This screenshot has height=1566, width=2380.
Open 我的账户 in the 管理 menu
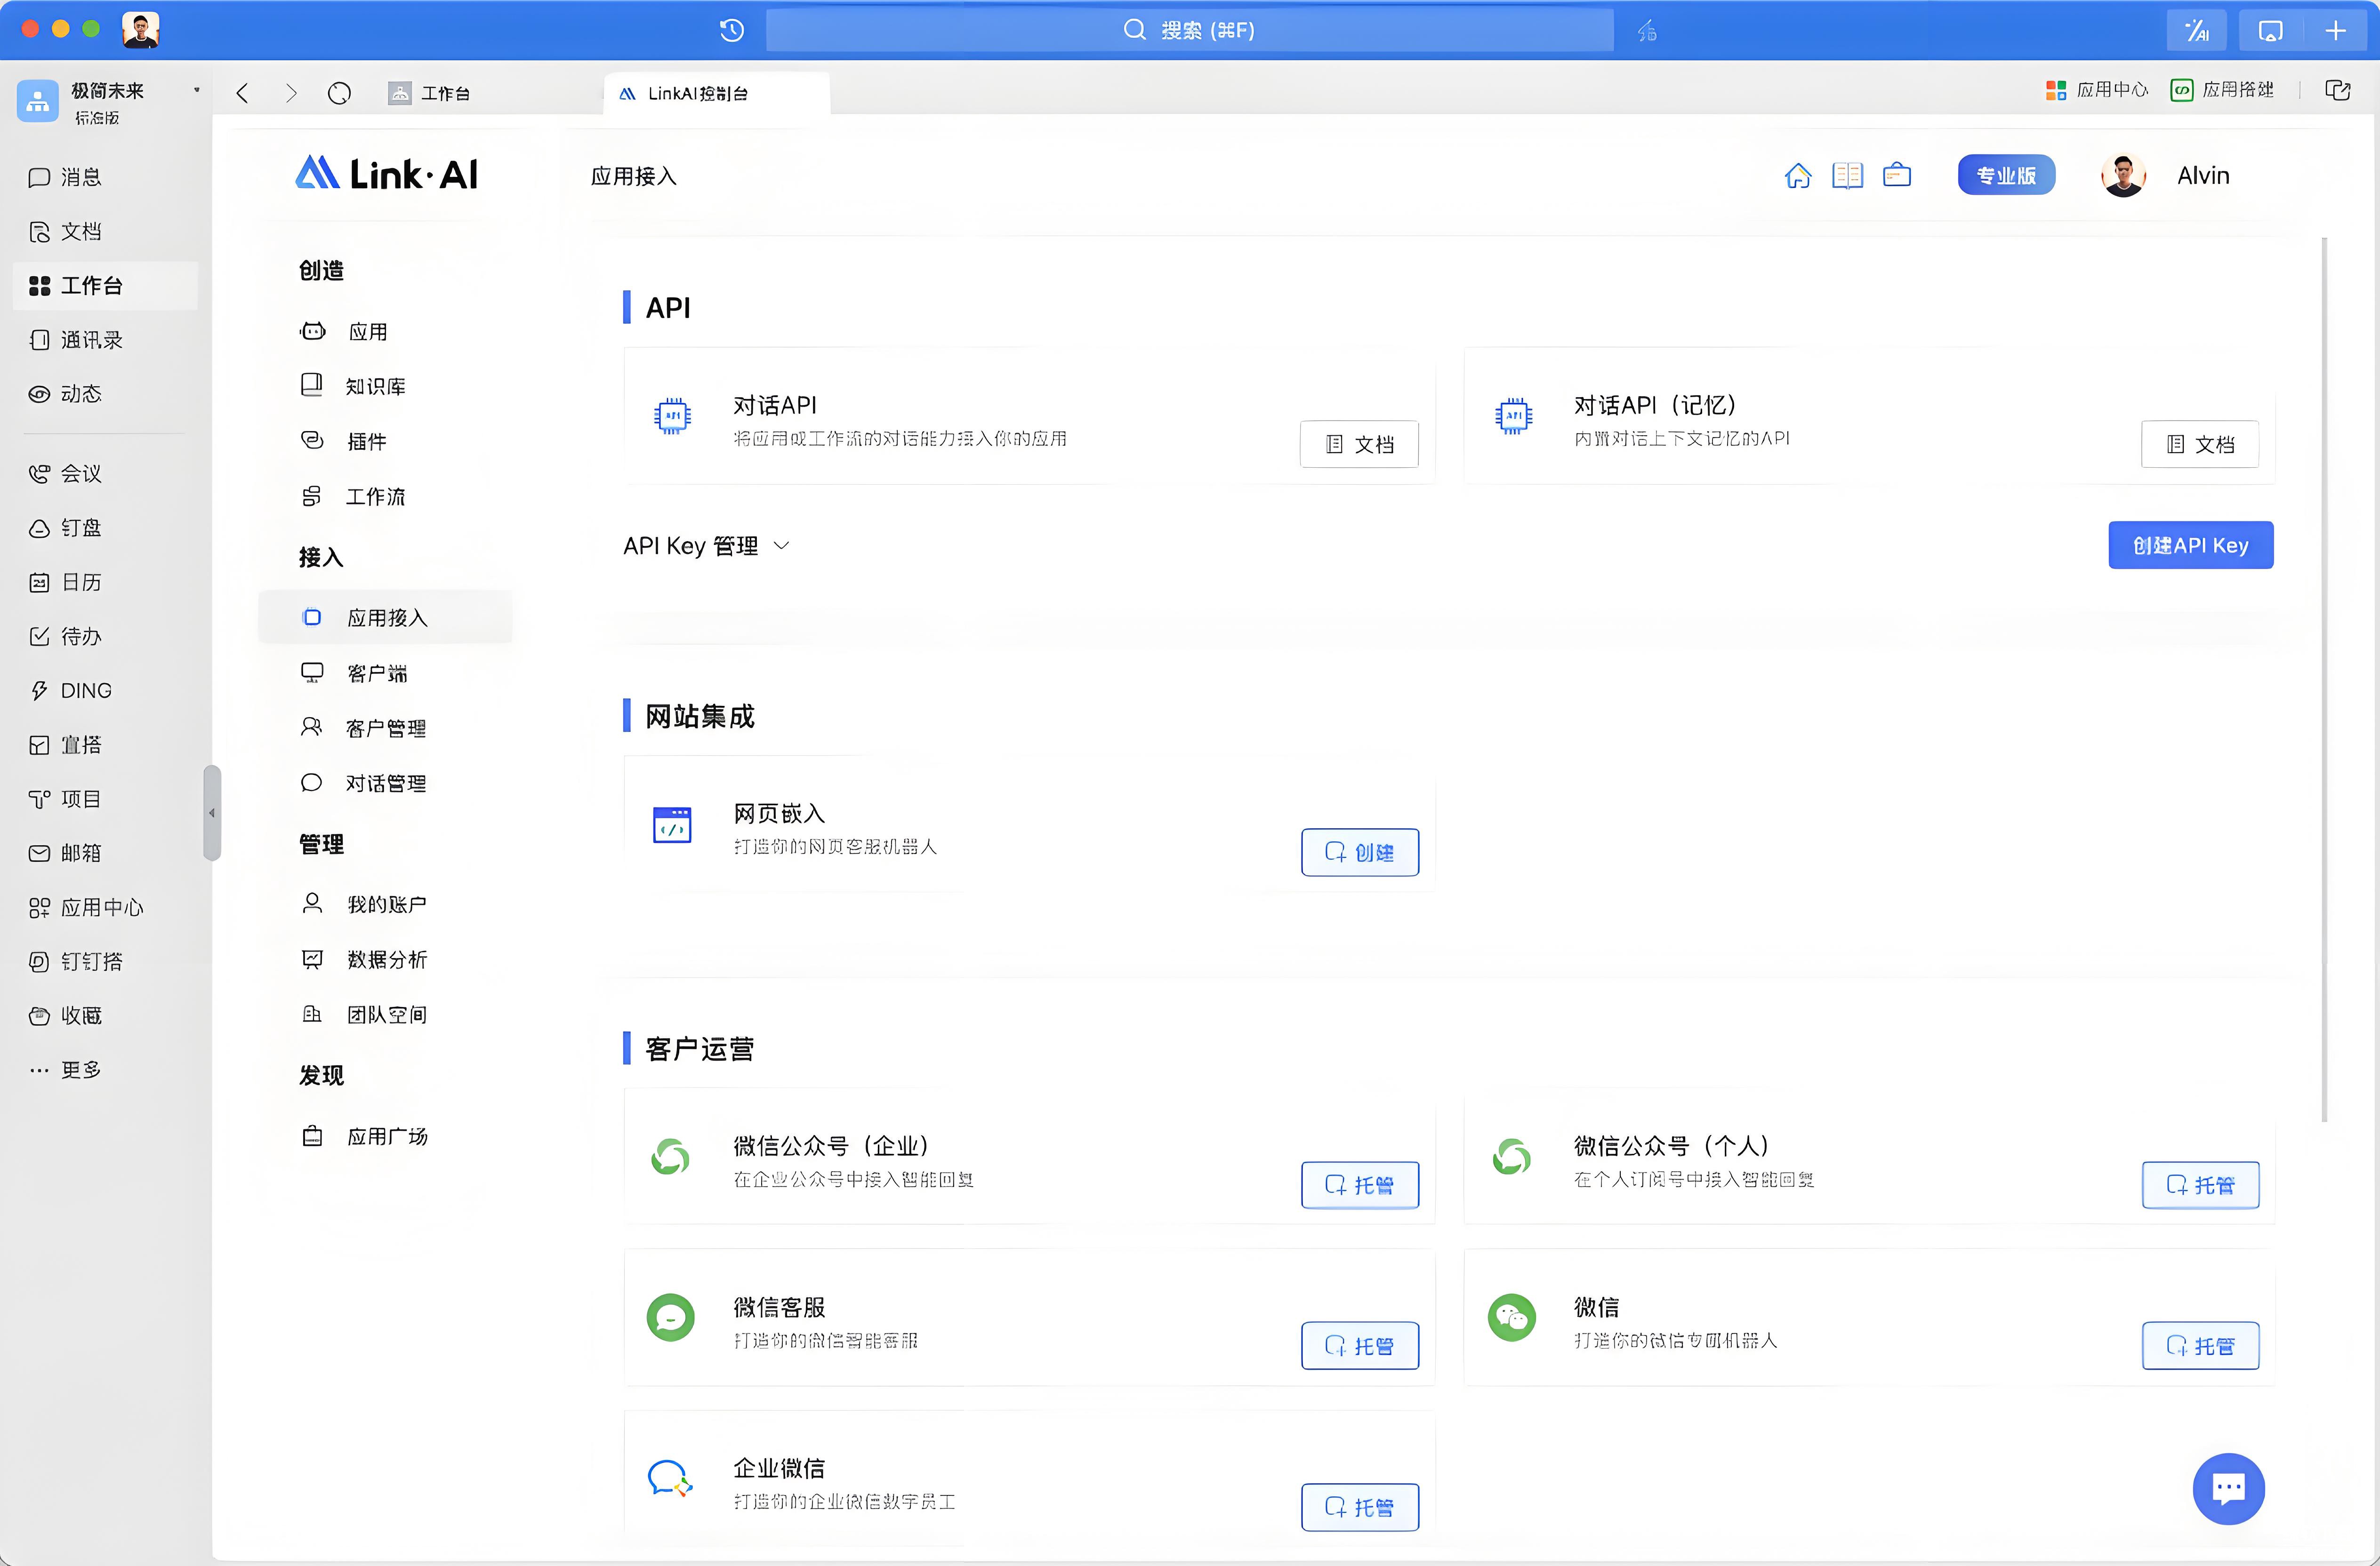coord(363,904)
